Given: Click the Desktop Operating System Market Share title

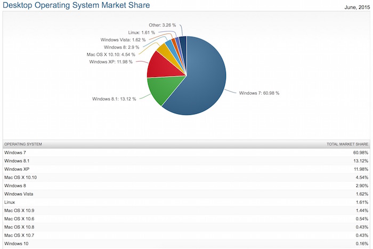Looking at the screenshot, I should [77, 6].
